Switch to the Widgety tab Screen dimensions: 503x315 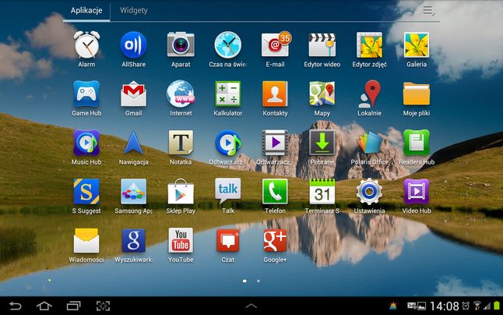[x=134, y=10]
